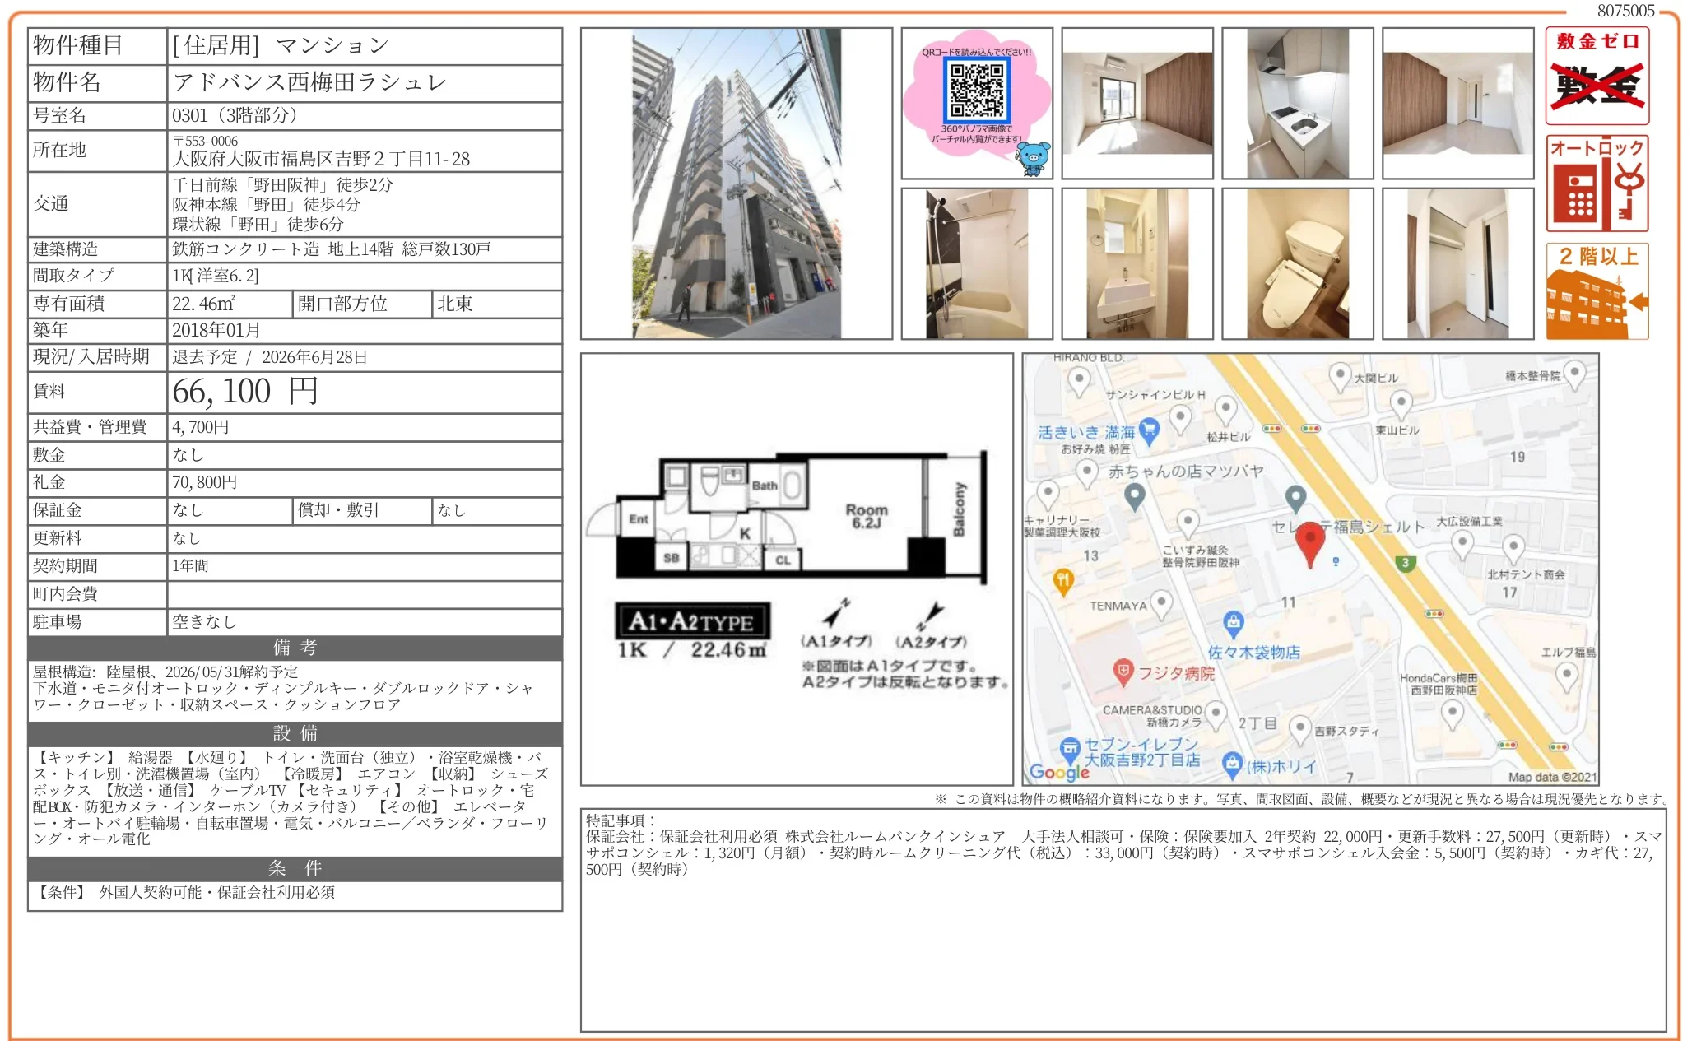
Task: Click the 佐々木袋物店 shopping map marker
Action: point(1233,623)
